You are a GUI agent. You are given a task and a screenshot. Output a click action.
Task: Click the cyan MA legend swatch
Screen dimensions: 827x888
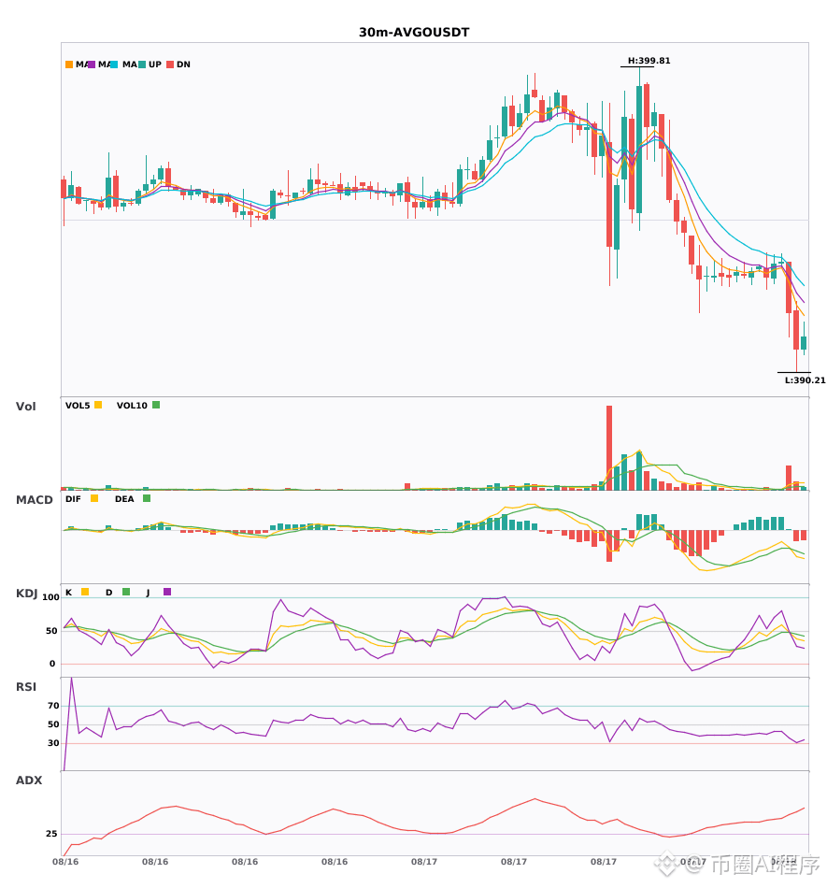tap(114, 64)
